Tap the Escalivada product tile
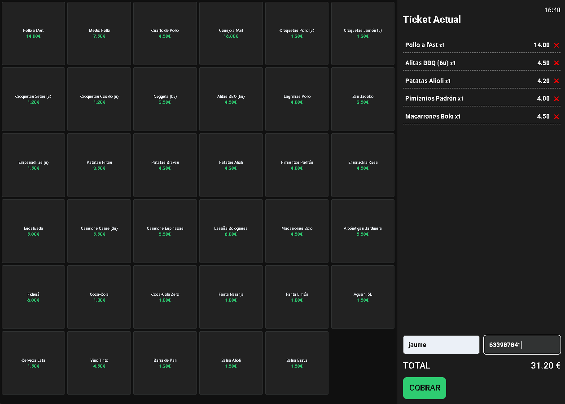 coord(34,231)
